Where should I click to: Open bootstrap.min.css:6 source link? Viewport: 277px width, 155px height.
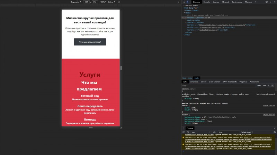pos(266,94)
